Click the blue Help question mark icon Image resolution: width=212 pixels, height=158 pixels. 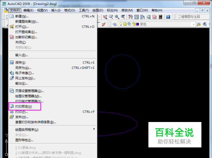pos(168,17)
